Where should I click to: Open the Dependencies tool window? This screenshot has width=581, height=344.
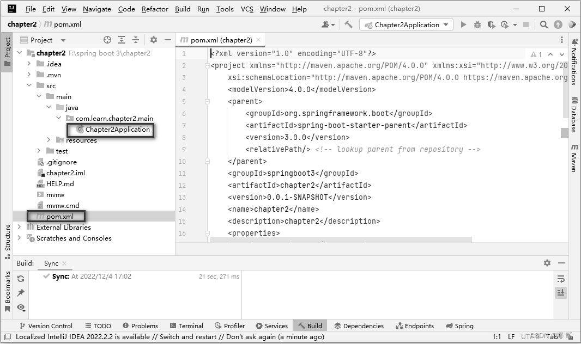pyautogui.click(x=359, y=326)
